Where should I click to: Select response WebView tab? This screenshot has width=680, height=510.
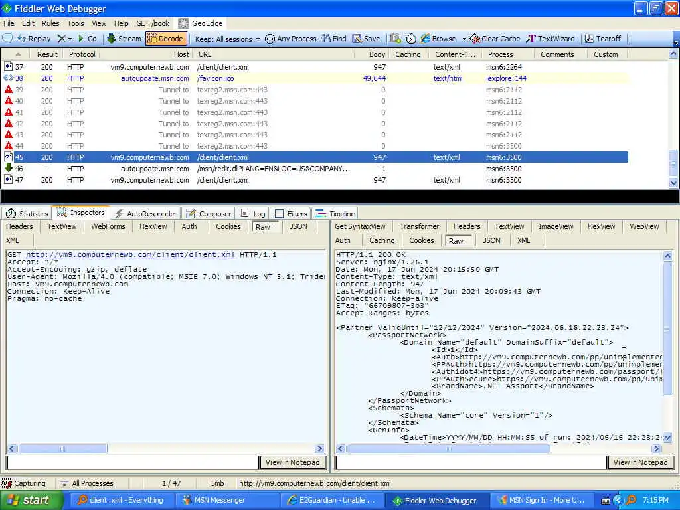pos(644,226)
